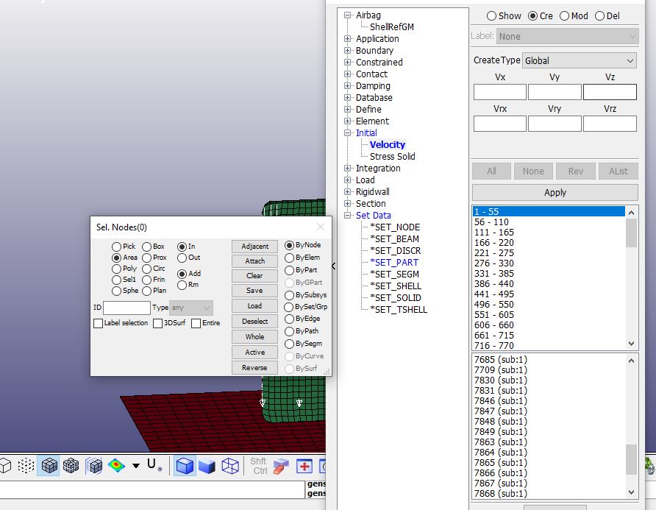Click the Reverse button in Sel. Nodes

tap(254, 367)
